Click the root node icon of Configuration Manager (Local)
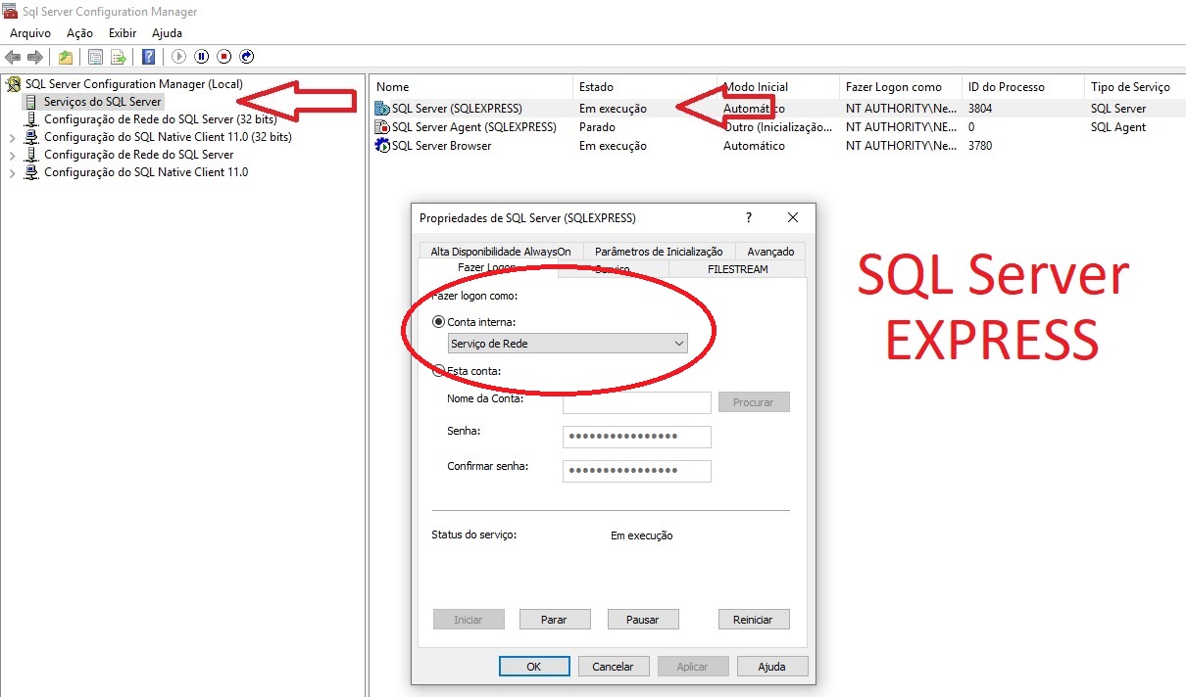 click(x=14, y=84)
